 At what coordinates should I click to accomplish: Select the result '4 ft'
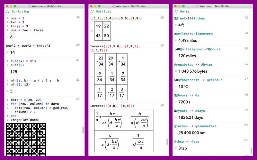pyautogui.click(x=181, y=25)
